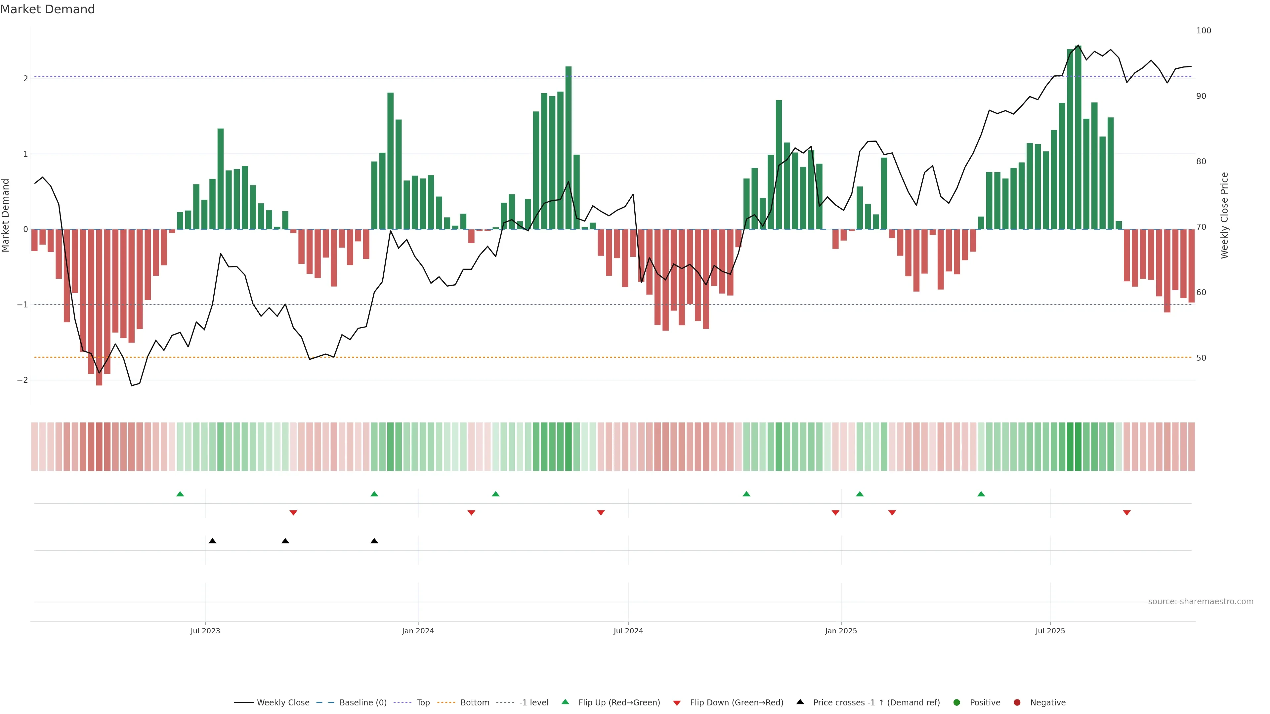Screen dimensions: 1270x714
Task: Click the black Price crosses -1 legend triangle
Action: 800,702
